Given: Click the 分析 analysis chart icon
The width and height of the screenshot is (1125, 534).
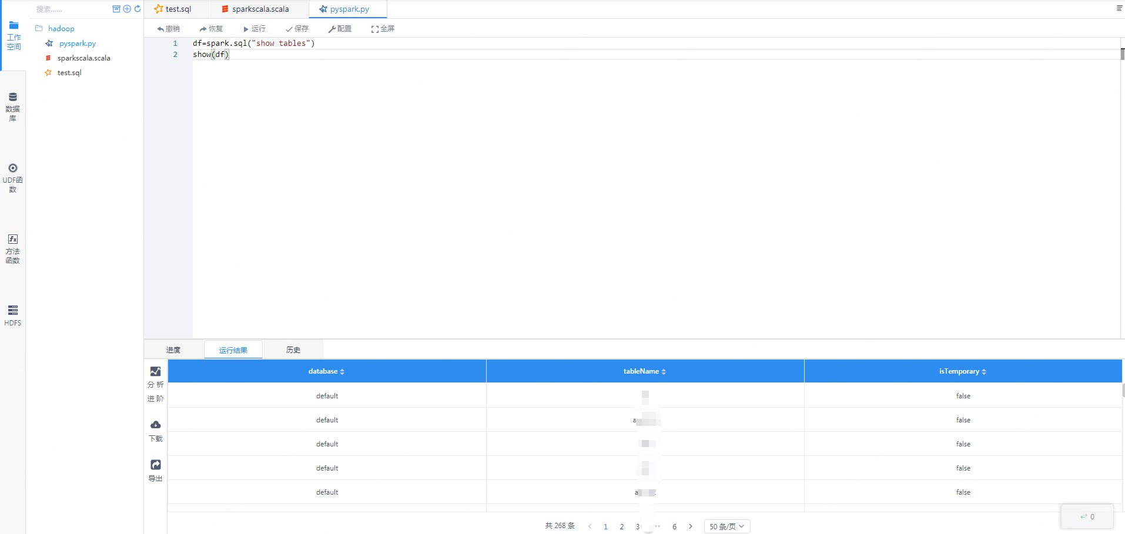Looking at the screenshot, I should [x=155, y=372].
